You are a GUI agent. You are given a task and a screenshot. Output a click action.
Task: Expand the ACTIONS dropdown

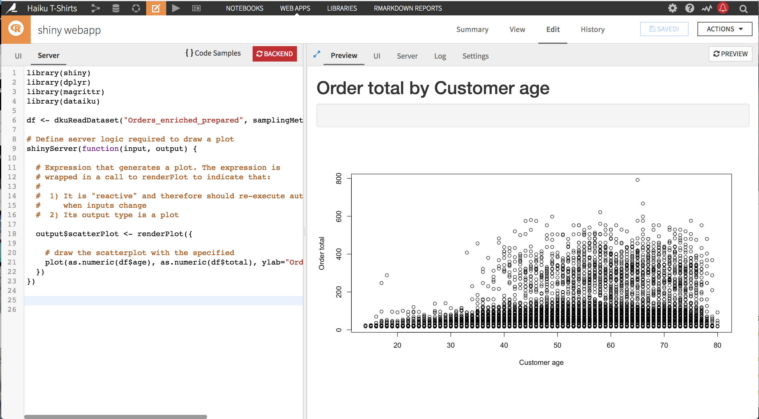point(724,29)
